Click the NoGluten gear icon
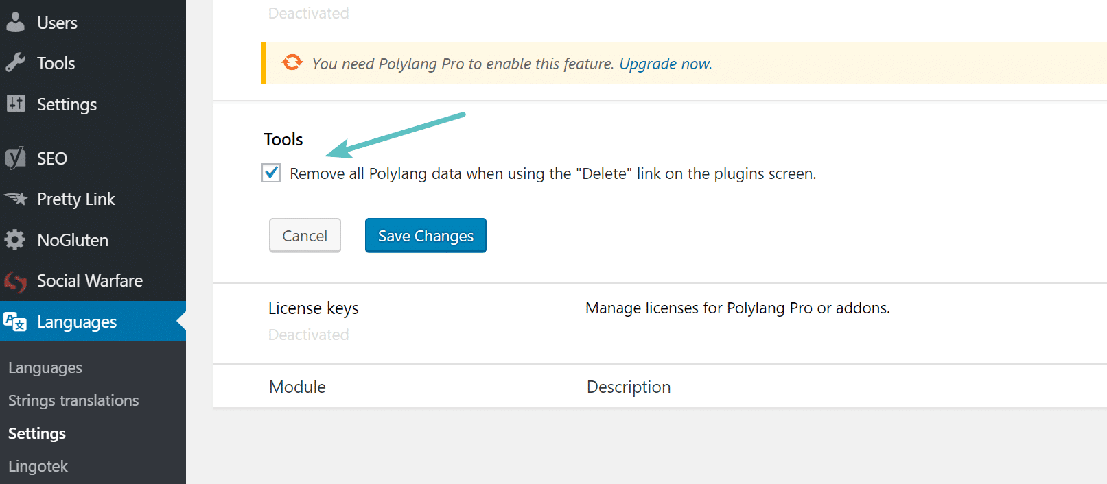1107x484 pixels. point(15,239)
